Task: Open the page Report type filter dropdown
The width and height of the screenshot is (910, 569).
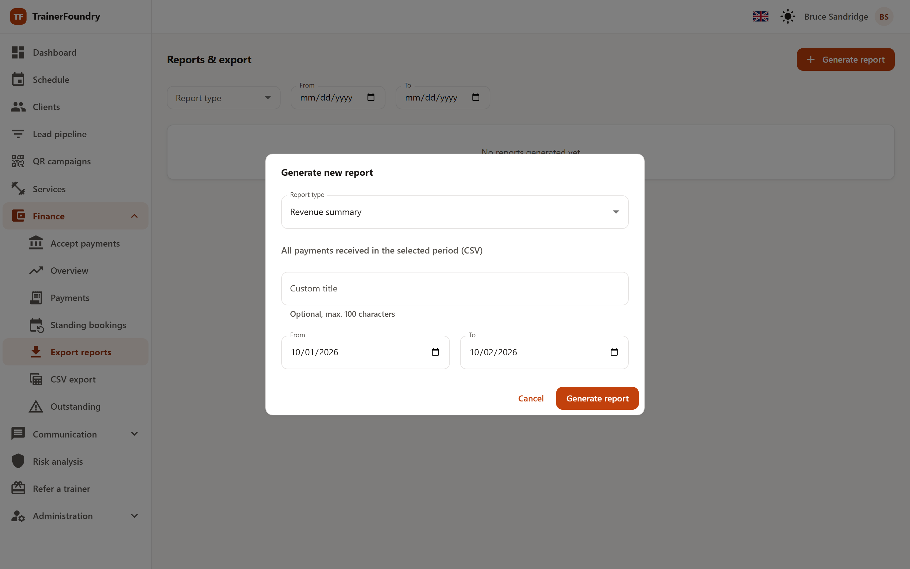Action: point(223,98)
